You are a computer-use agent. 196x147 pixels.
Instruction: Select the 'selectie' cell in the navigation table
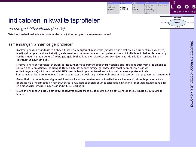pos(147,7)
